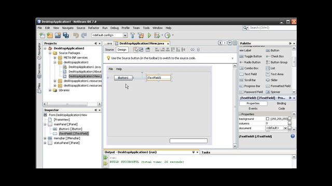Open the Tools menu

146,28
